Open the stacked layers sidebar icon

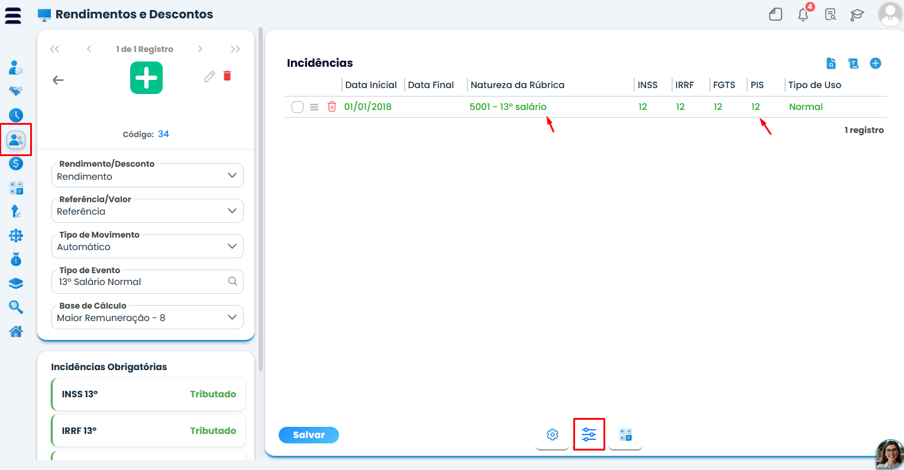(16, 284)
